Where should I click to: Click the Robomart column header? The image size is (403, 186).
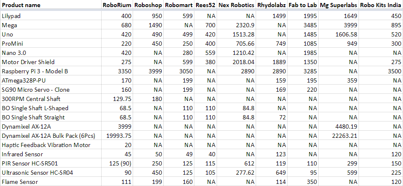point(179,5)
